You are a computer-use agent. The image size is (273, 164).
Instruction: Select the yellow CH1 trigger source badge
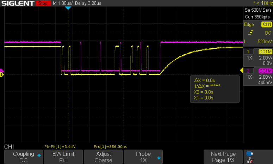click(x=267, y=24)
